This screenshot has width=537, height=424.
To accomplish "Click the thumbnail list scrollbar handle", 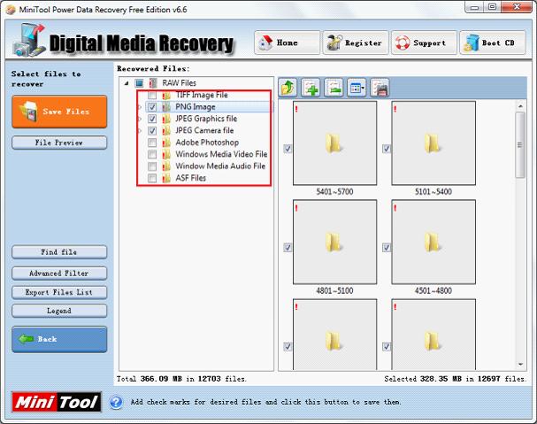I will 520,145.
